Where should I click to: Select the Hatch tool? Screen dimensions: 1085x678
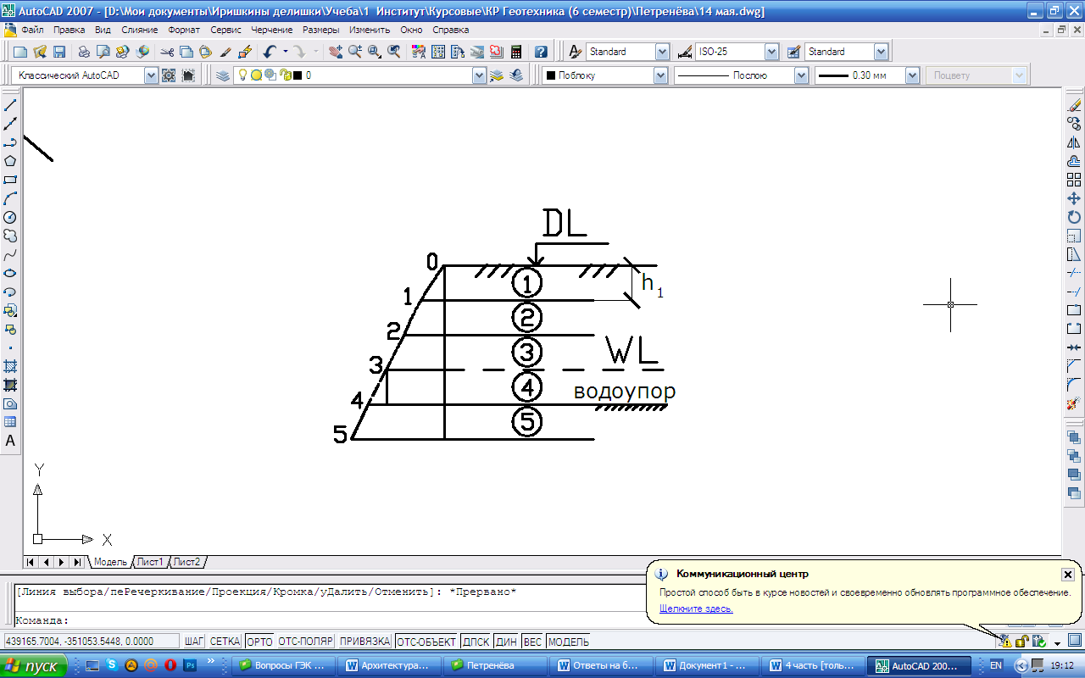point(10,366)
